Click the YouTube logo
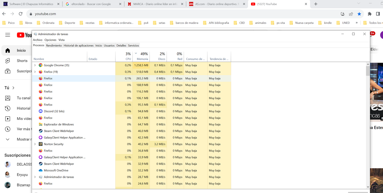This screenshot has height=193, width=383. tap(24, 35)
